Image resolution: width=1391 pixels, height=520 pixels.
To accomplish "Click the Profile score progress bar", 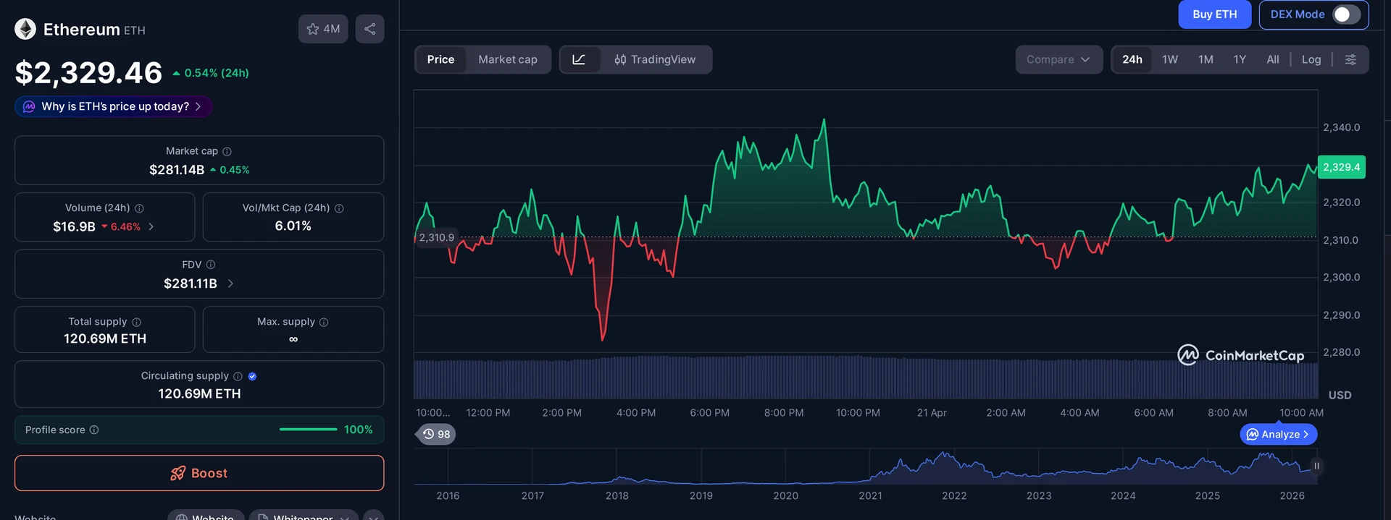I will click(308, 430).
